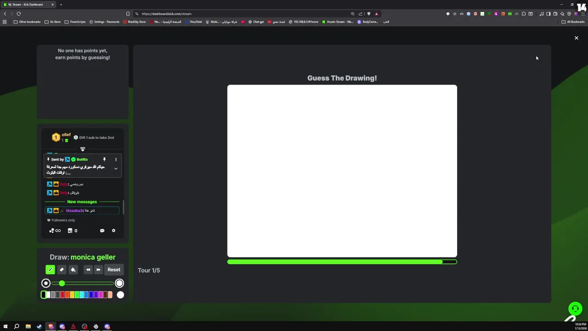Reset the drawing canvas
Image resolution: width=588 pixels, height=331 pixels.
[114, 270]
